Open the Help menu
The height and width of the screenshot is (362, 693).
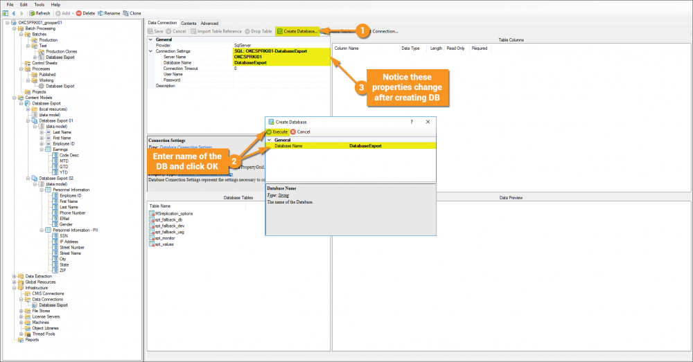(55, 4)
